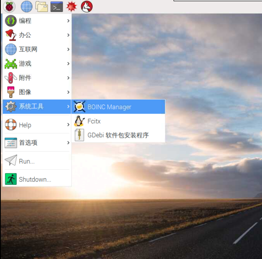Open the 互联网 menu category
This screenshot has width=262, height=259.
click(x=37, y=49)
